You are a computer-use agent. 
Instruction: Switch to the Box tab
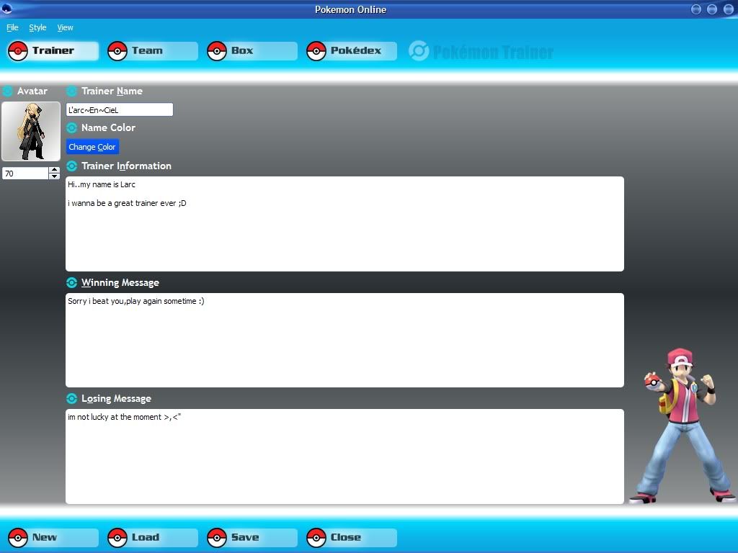point(252,51)
